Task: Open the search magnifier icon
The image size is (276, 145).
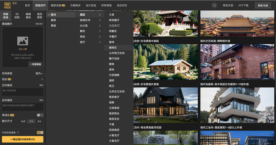Action: click(x=214, y=6)
